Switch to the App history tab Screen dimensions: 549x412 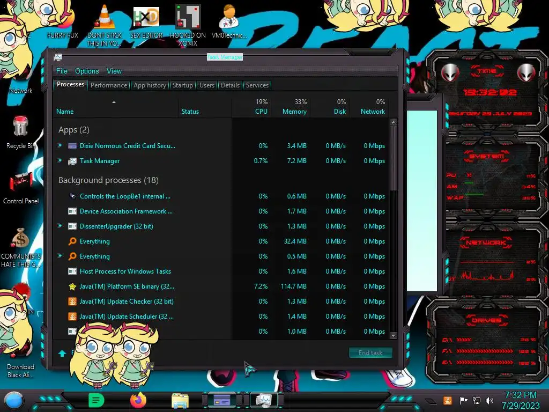click(150, 85)
